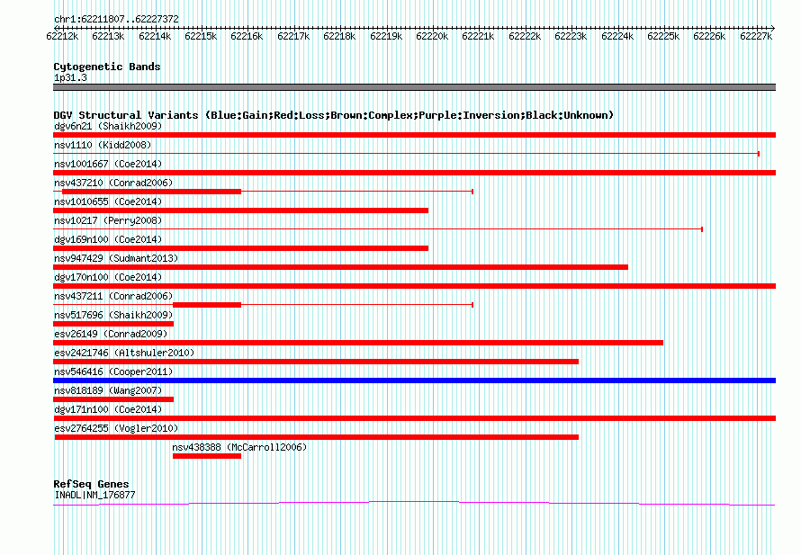Viewport: 801px width, 555px height.
Task: Click the short red bar under nsv517696
Action: coord(113,324)
